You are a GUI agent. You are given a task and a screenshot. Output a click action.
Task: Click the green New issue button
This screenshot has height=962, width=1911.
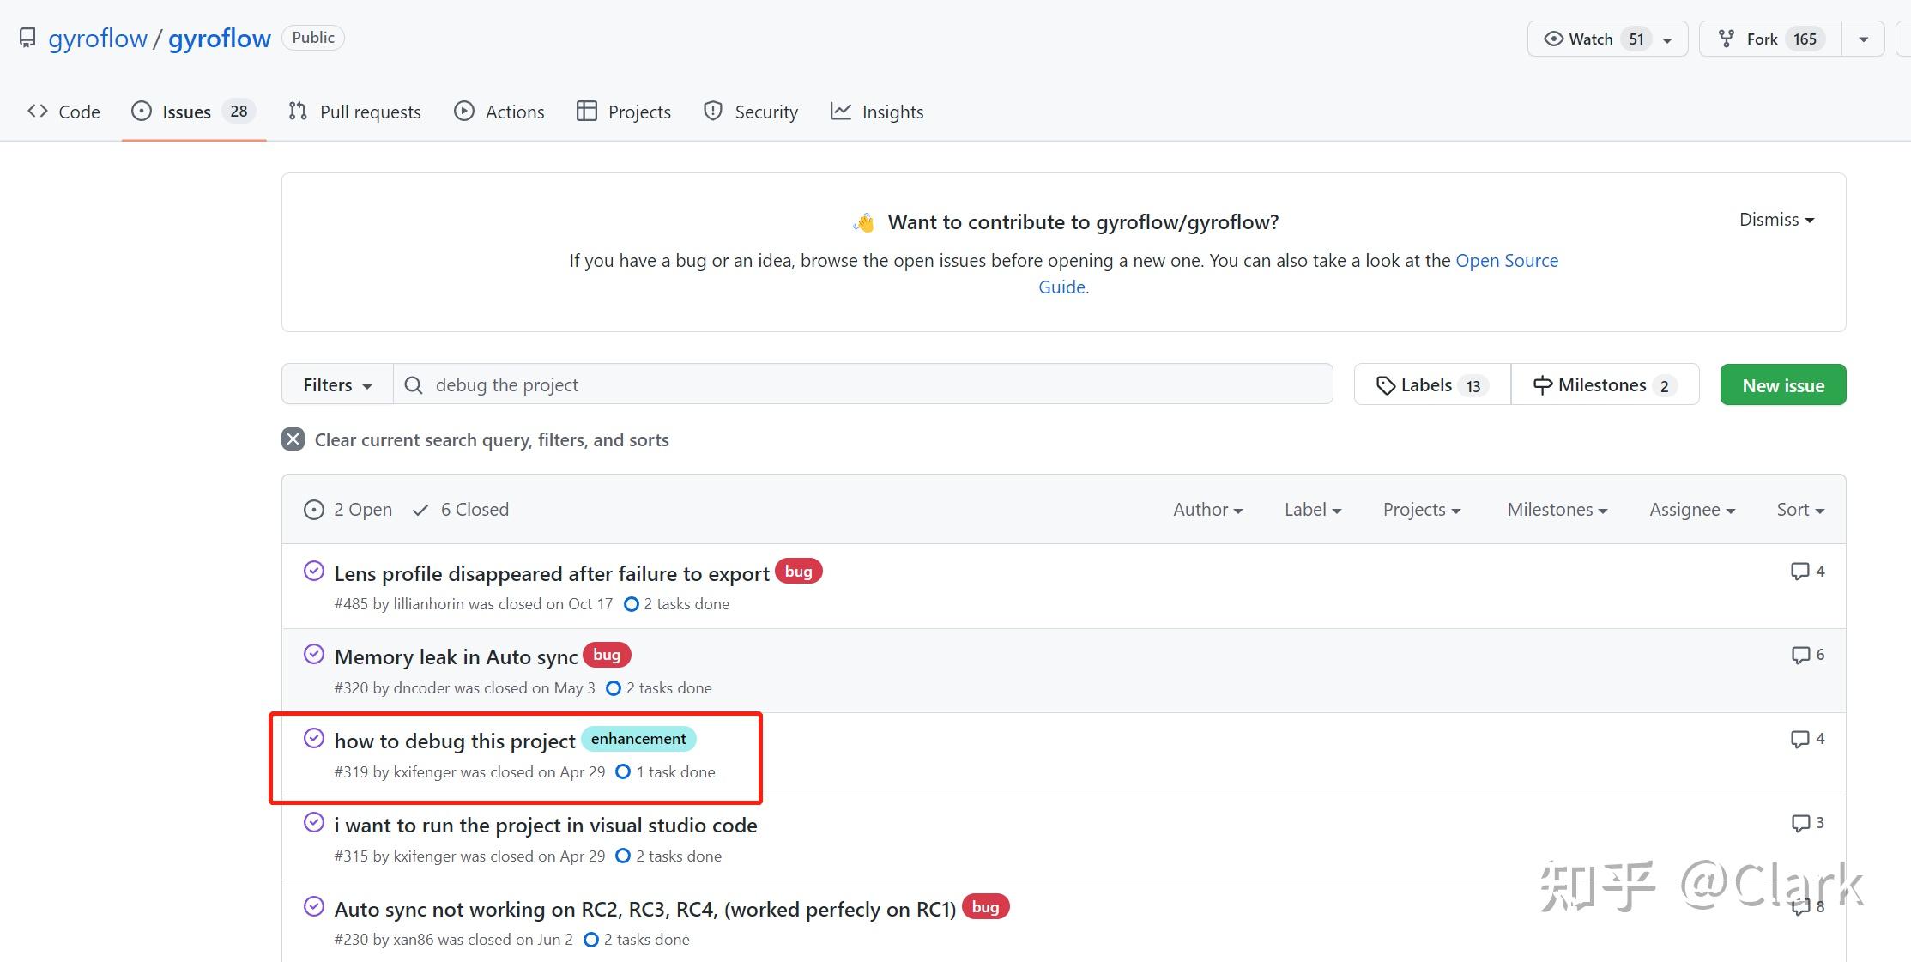click(x=1782, y=385)
